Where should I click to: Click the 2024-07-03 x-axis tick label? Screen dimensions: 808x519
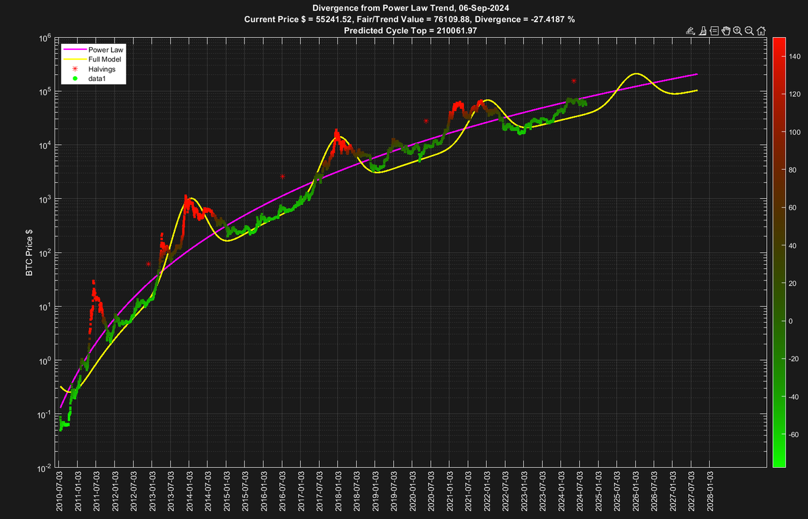580,493
